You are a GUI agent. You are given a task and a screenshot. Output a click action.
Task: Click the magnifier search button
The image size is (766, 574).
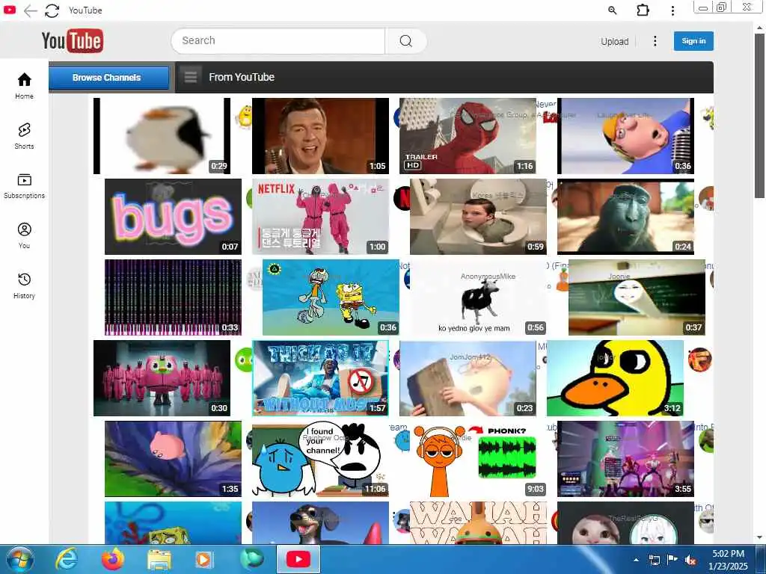click(x=405, y=40)
